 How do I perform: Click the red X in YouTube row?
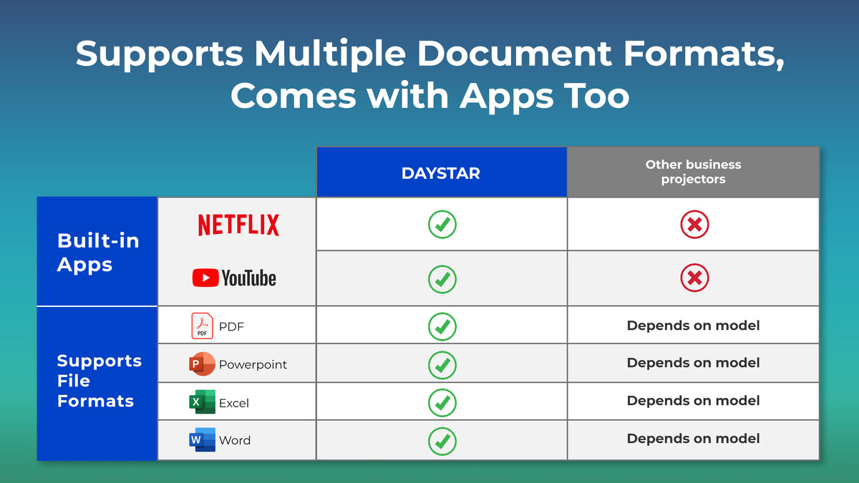(x=694, y=278)
